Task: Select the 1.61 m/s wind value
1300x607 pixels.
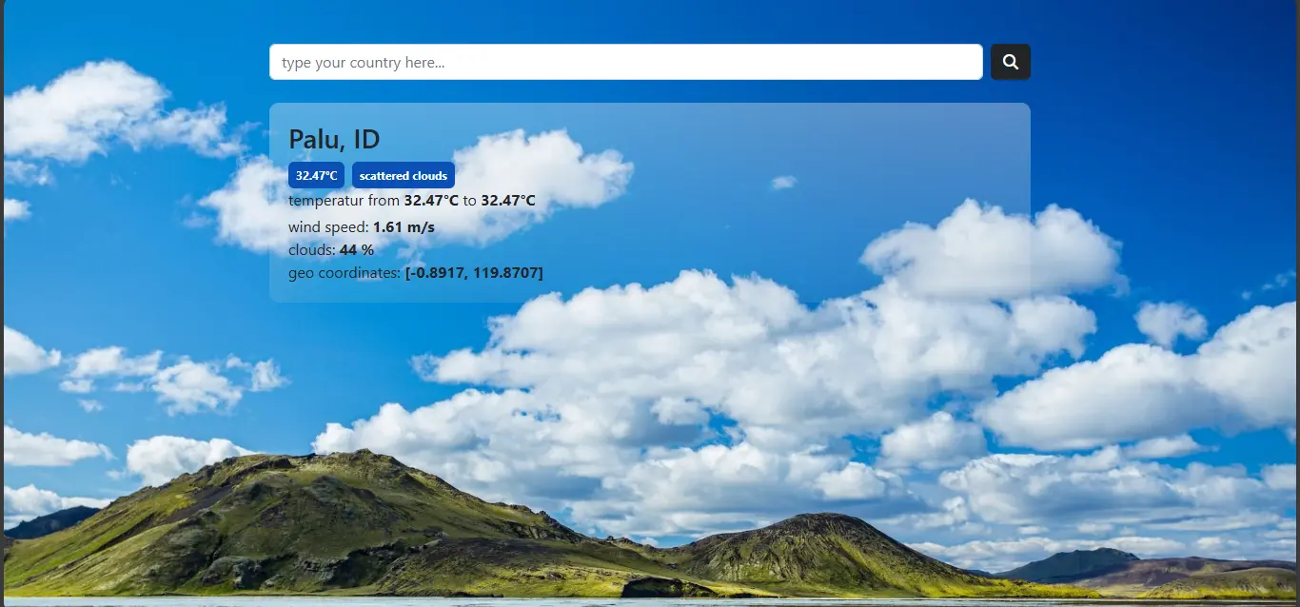Action: (x=404, y=227)
